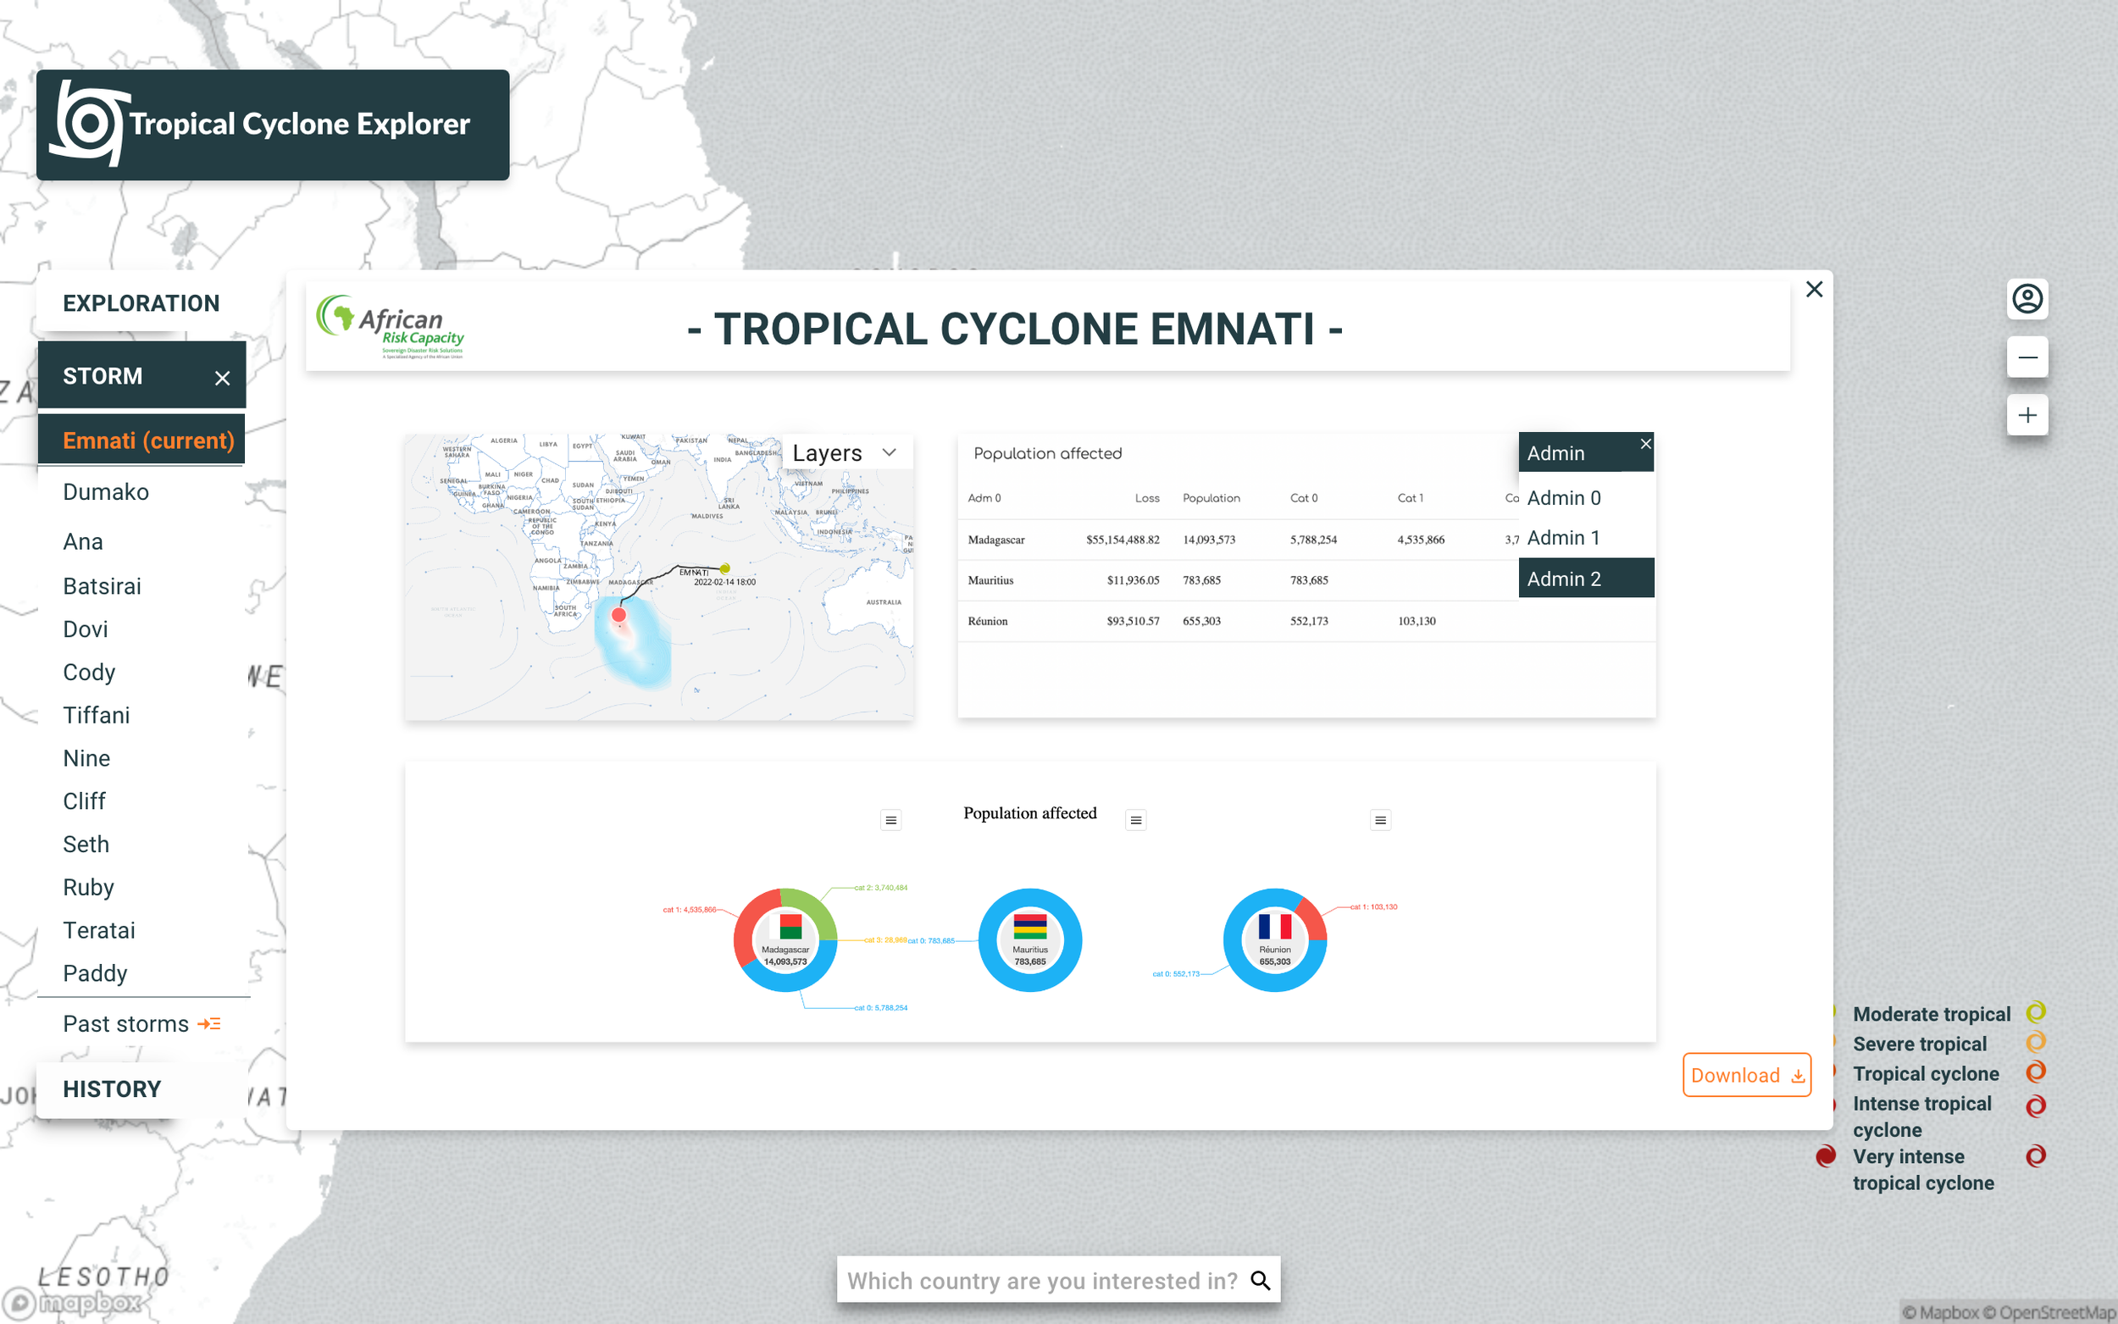2118x1324 pixels.
Task: Select storm Batsirai
Action: click(x=102, y=586)
